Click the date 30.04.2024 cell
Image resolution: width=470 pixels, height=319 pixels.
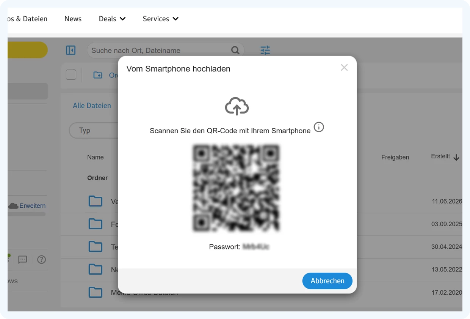tap(447, 247)
